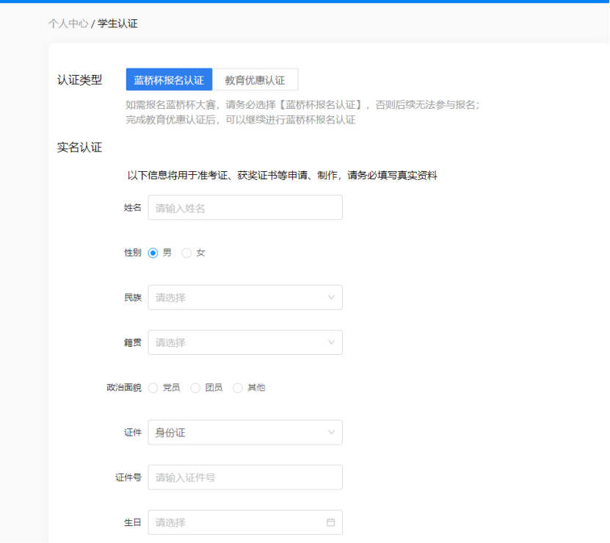Click the notice starting 以下信息将用于准考证

[282, 176]
